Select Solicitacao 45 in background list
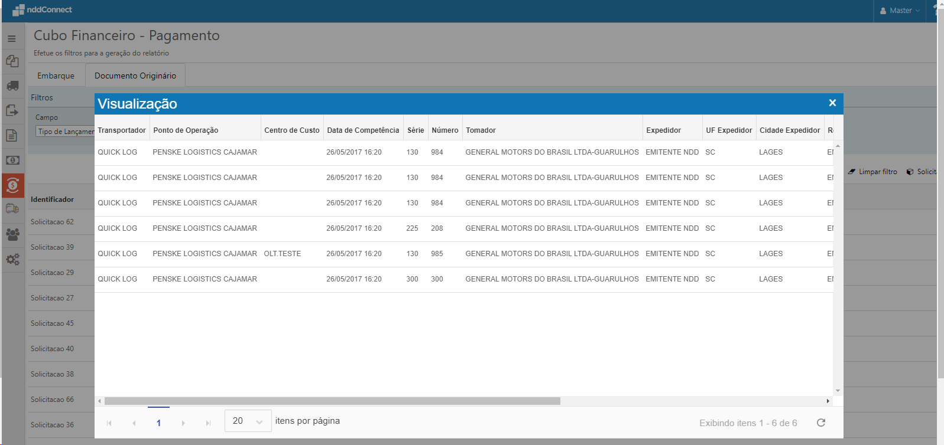This screenshot has width=944, height=445. coord(52,323)
